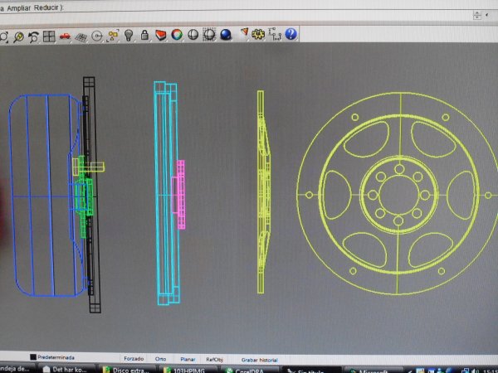Open Options via the yellow gears icon

click(x=258, y=34)
